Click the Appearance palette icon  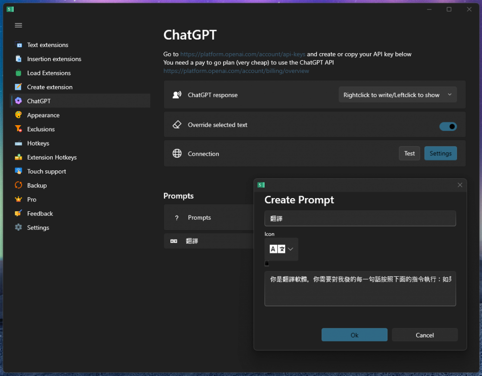pyautogui.click(x=18, y=115)
